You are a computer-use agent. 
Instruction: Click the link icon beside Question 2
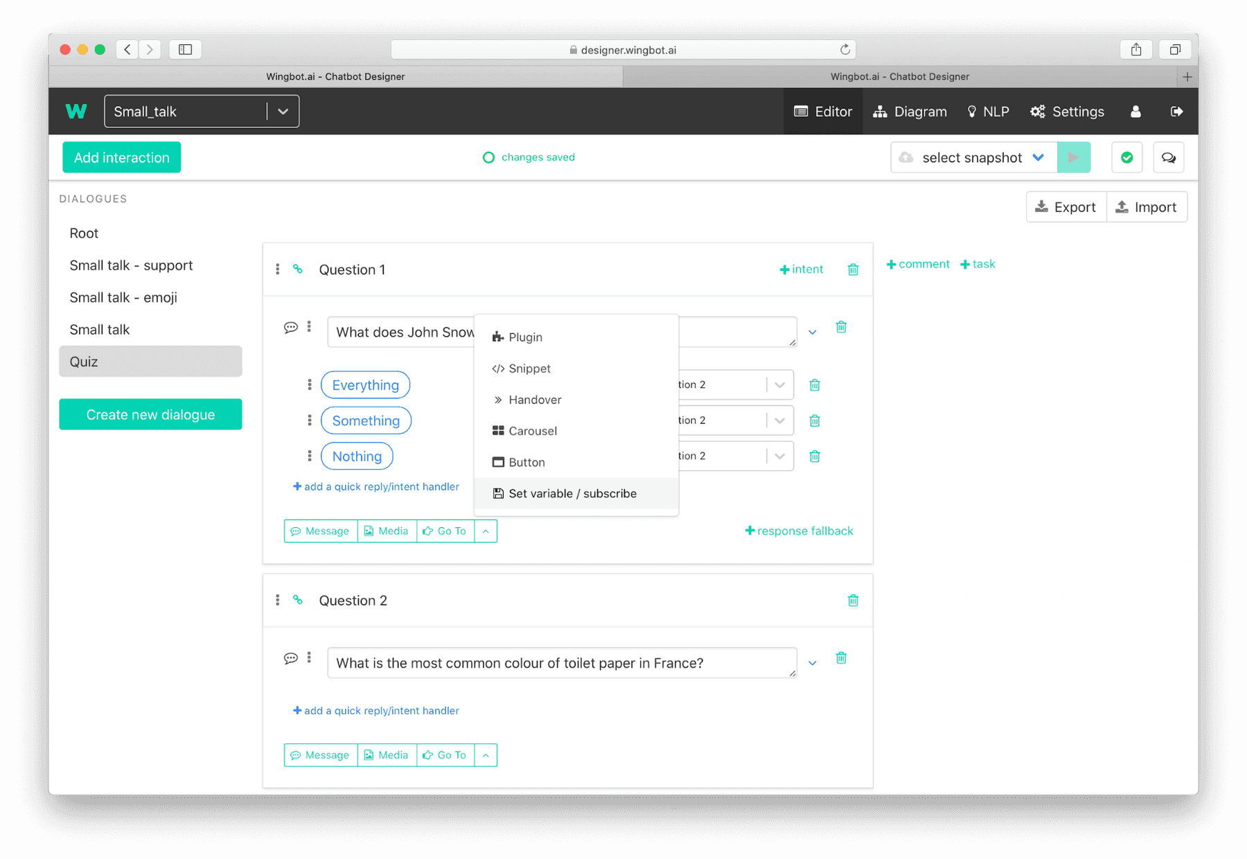pos(298,600)
